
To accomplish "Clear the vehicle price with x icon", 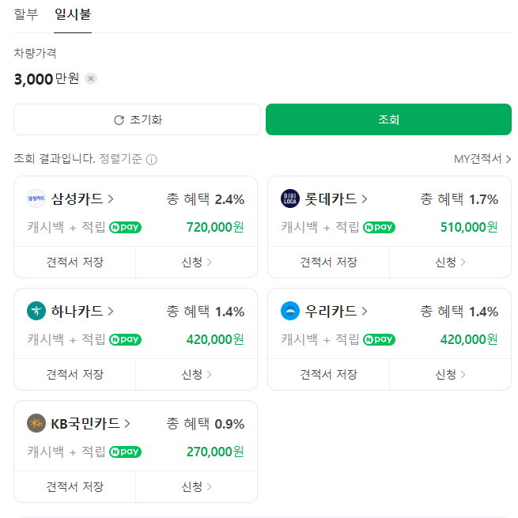I will [x=91, y=78].
